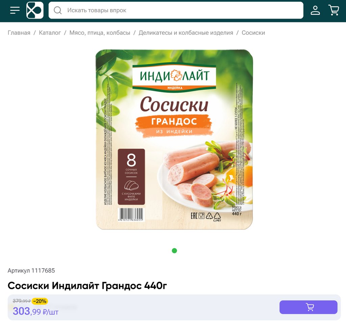Click the magnifier search icon
Image resolution: width=346 pixels, height=322 pixels.
[58, 10]
